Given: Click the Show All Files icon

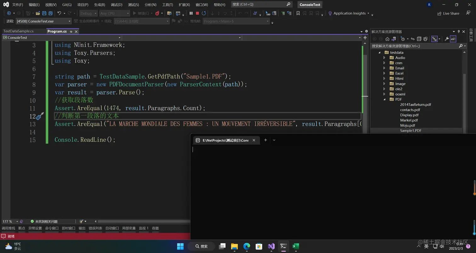Looking at the screenshot, I should [x=425, y=39].
